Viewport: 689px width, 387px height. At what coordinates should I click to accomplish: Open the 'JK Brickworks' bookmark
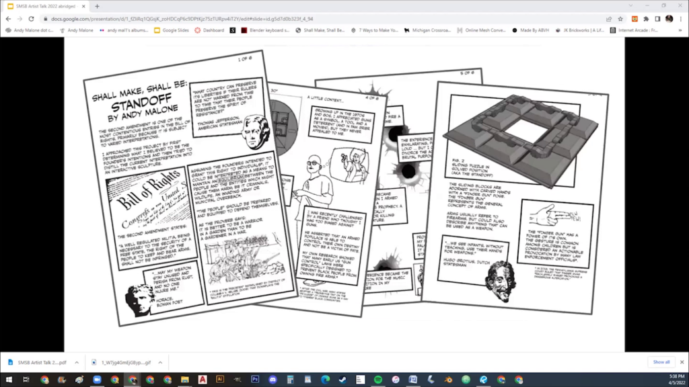click(x=579, y=30)
